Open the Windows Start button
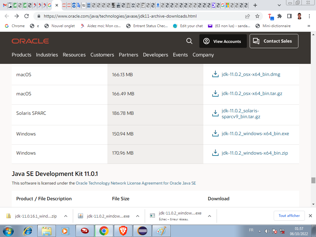Image resolution: width=316 pixels, height=237 pixels. tap(8, 231)
